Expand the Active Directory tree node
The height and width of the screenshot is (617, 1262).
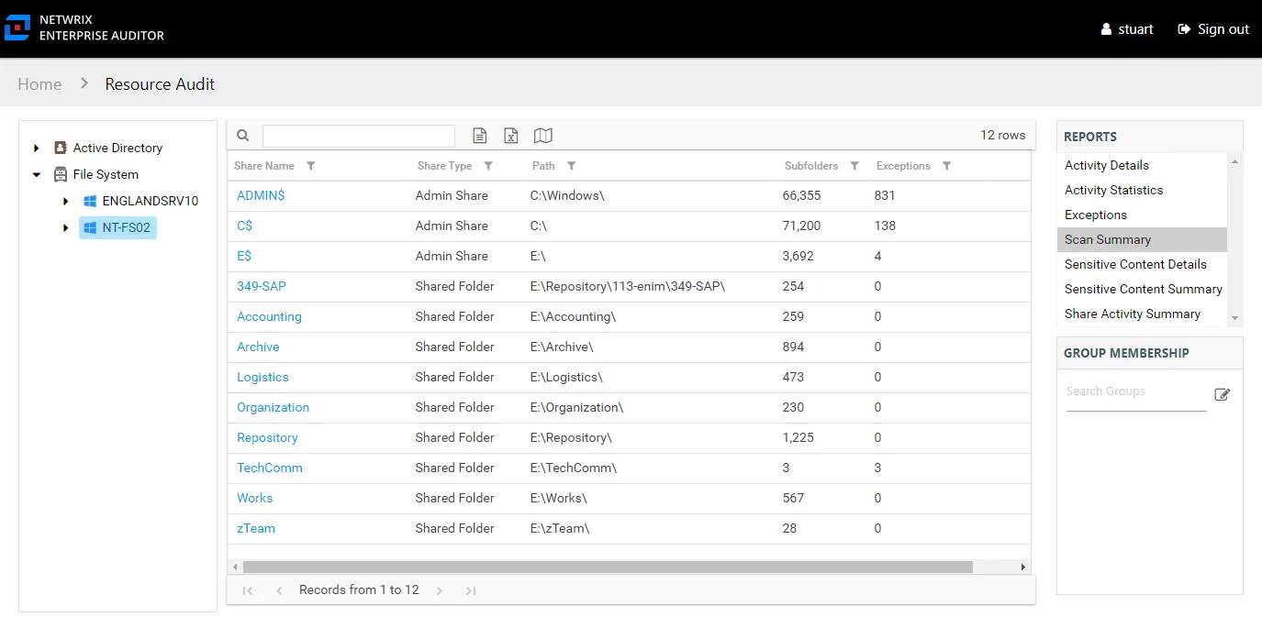[x=37, y=148]
